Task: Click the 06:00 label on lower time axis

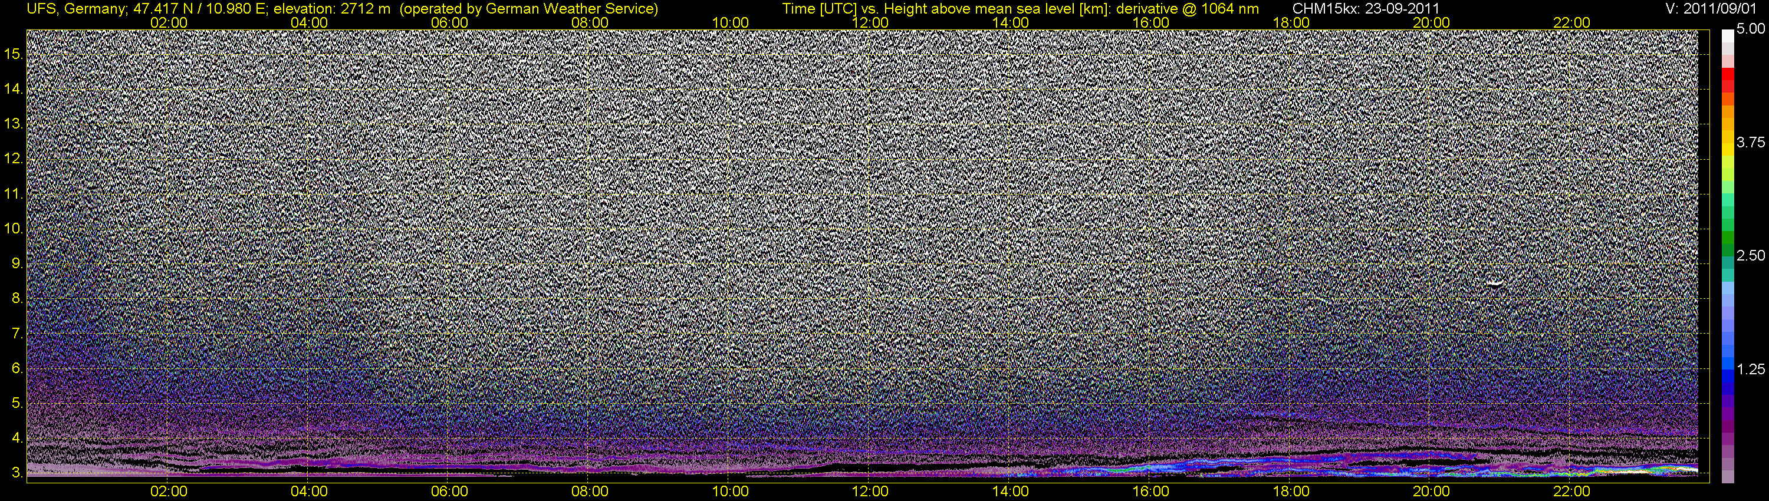Action: 449,492
